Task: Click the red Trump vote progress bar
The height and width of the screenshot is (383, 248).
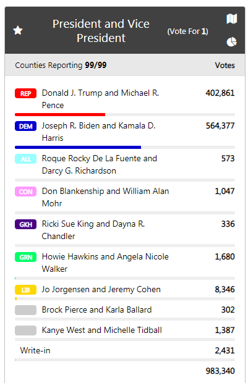Action: [x=60, y=114]
